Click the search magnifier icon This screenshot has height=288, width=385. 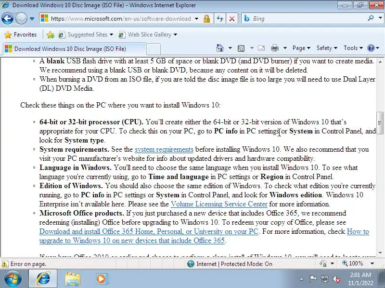click(x=371, y=18)
